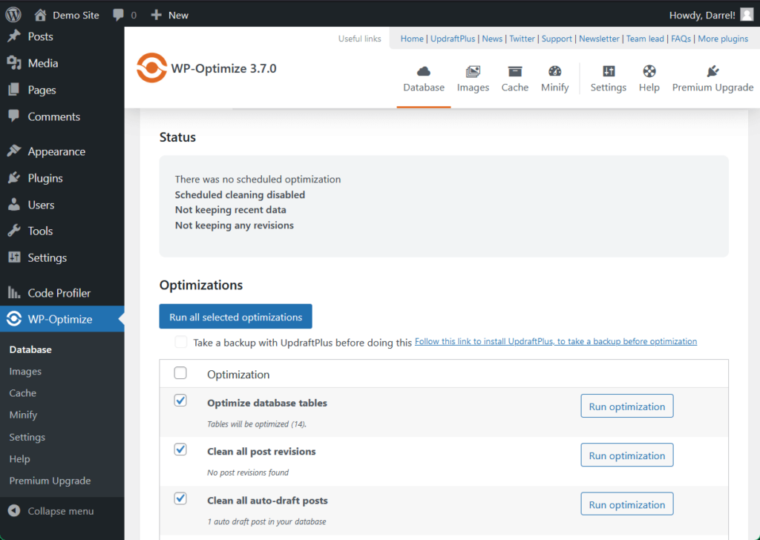Click the Comments bubble icon in sidebar
Image resolution: width=760 pixels, height=540 pixels.
pos(14,116)
